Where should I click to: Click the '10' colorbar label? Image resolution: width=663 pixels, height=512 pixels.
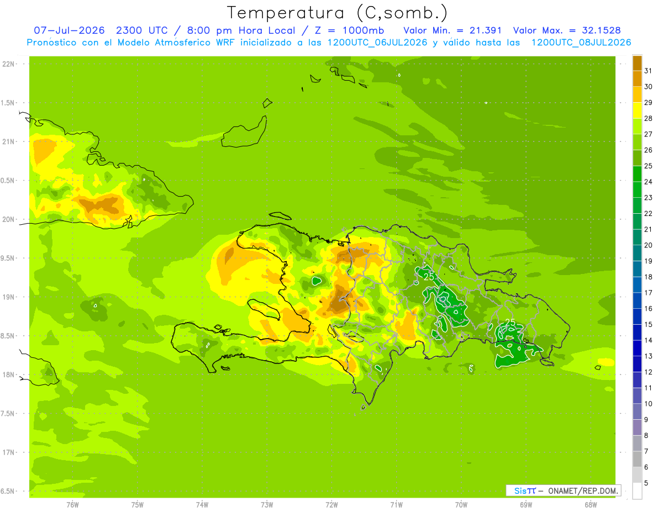point(649,404)
